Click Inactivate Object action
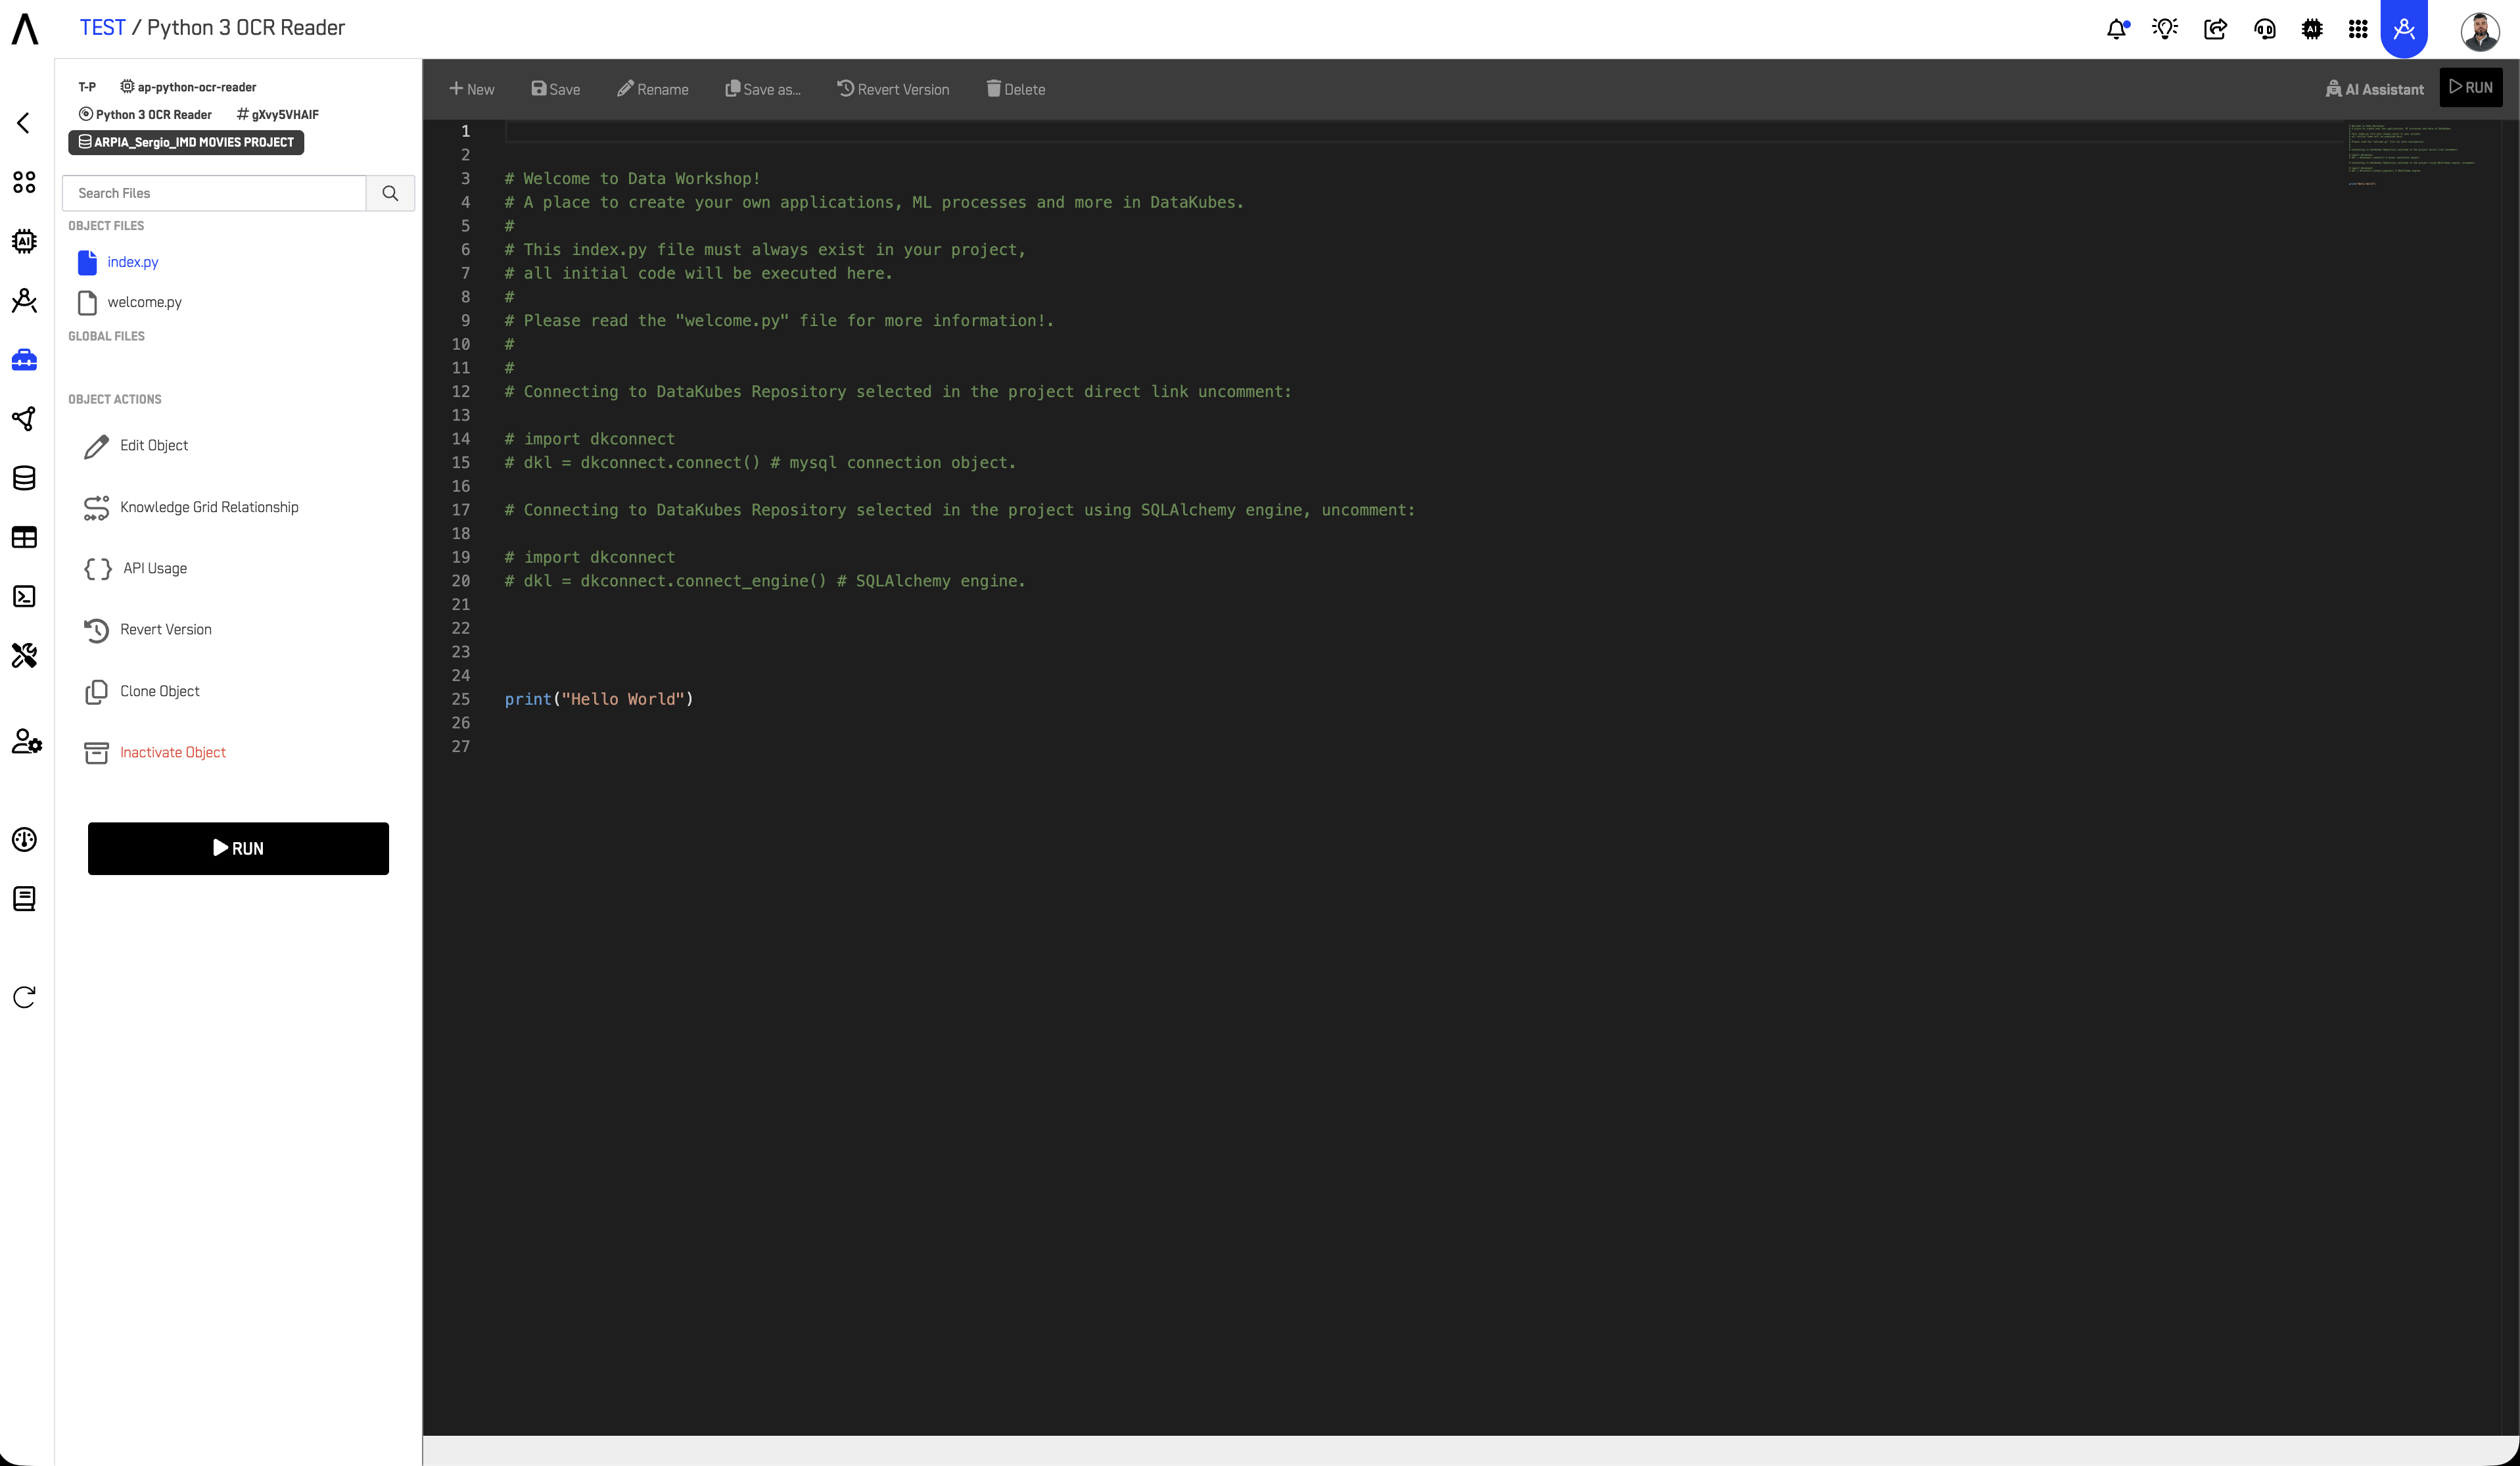This screenshot has width=2520, height=1466. tap(172, 752)
